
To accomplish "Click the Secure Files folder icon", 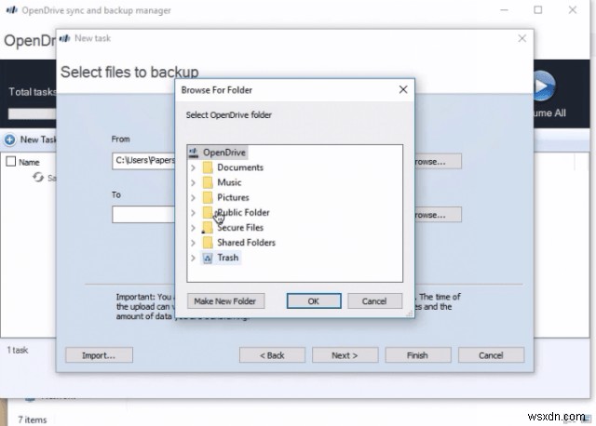I will (208, 228).
